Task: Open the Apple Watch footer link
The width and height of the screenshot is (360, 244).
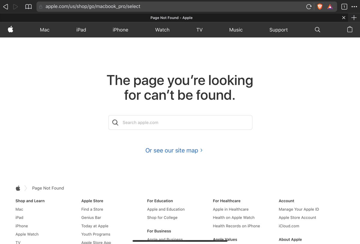Action: pyautogui.click(x=27, y=234)
